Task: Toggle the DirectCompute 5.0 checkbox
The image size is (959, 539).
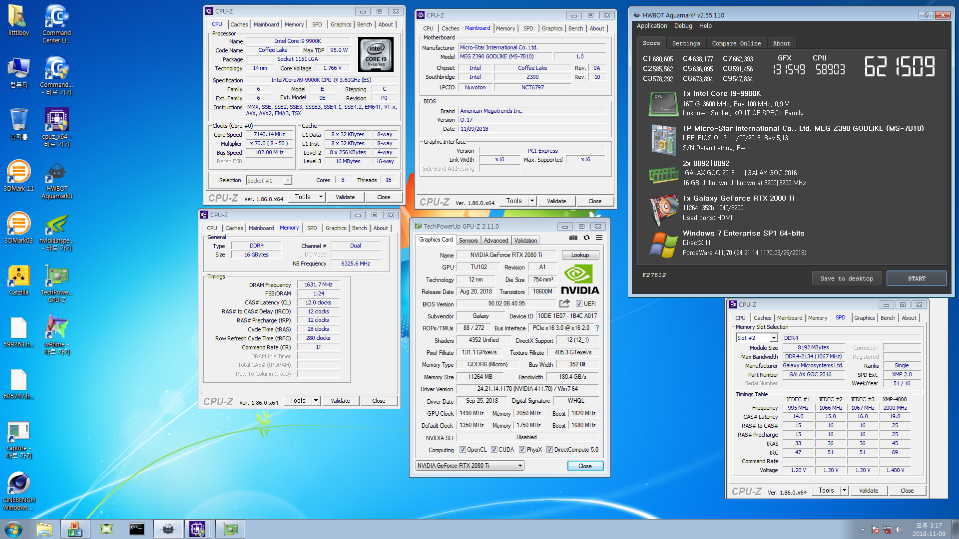Action: click(x=549, y=450)
